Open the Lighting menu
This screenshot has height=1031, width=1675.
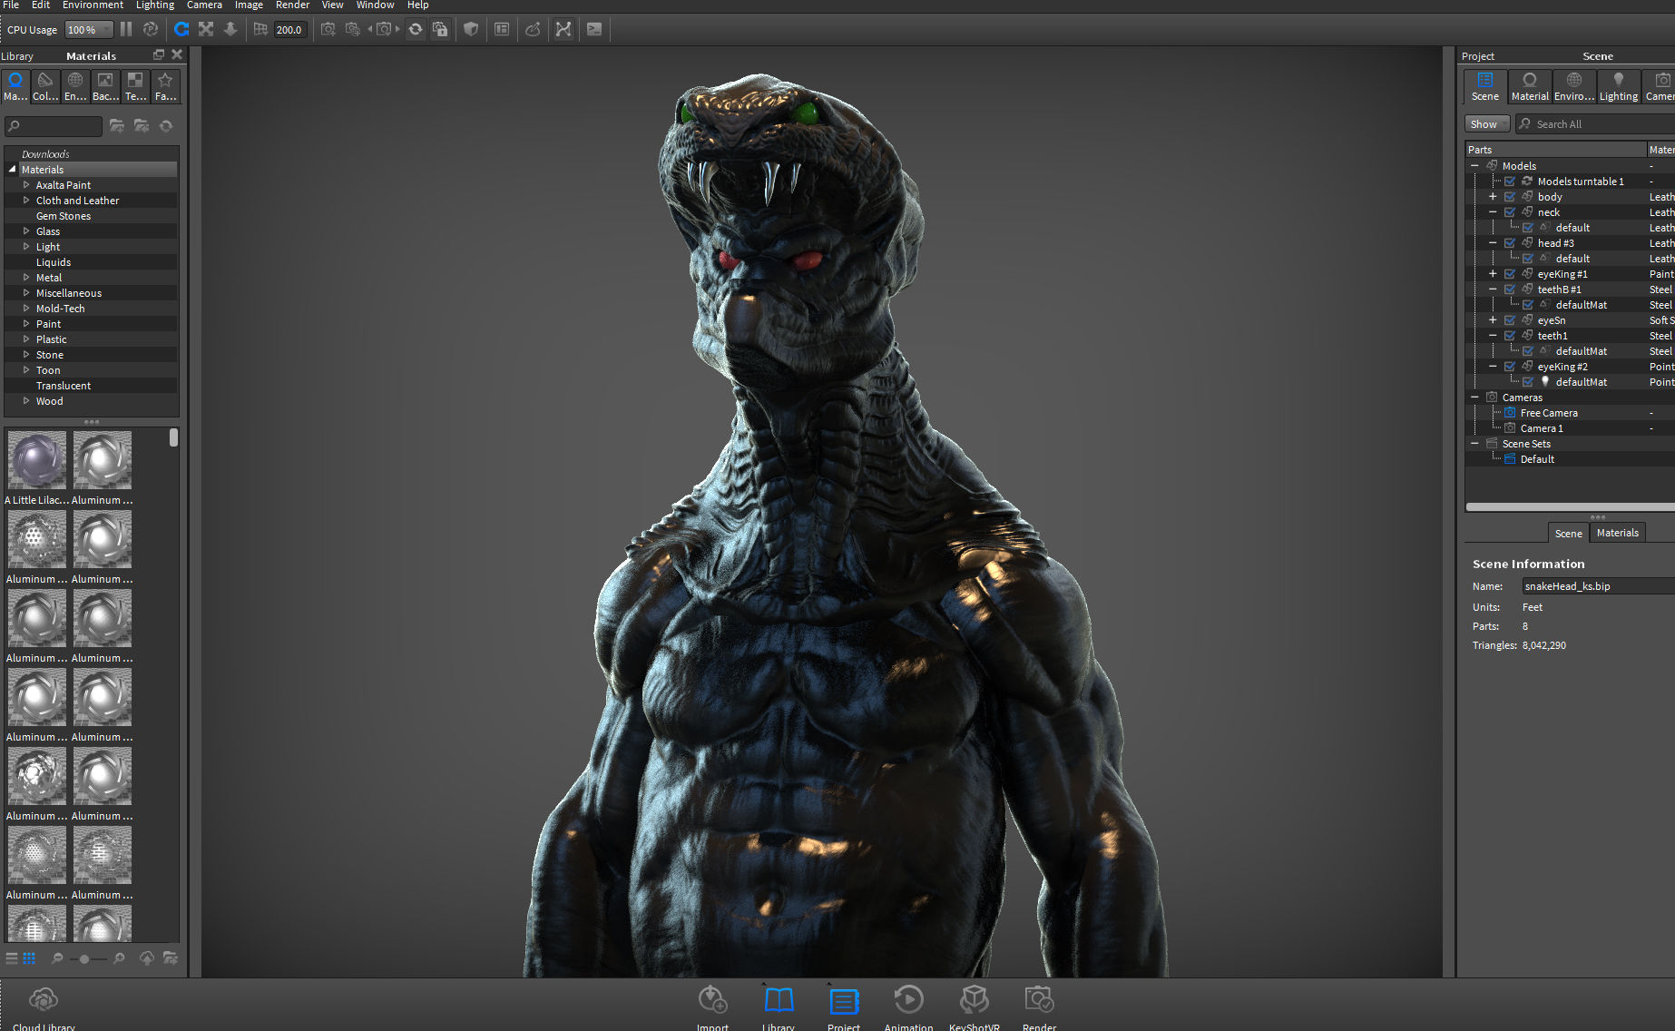coord(155,5)
